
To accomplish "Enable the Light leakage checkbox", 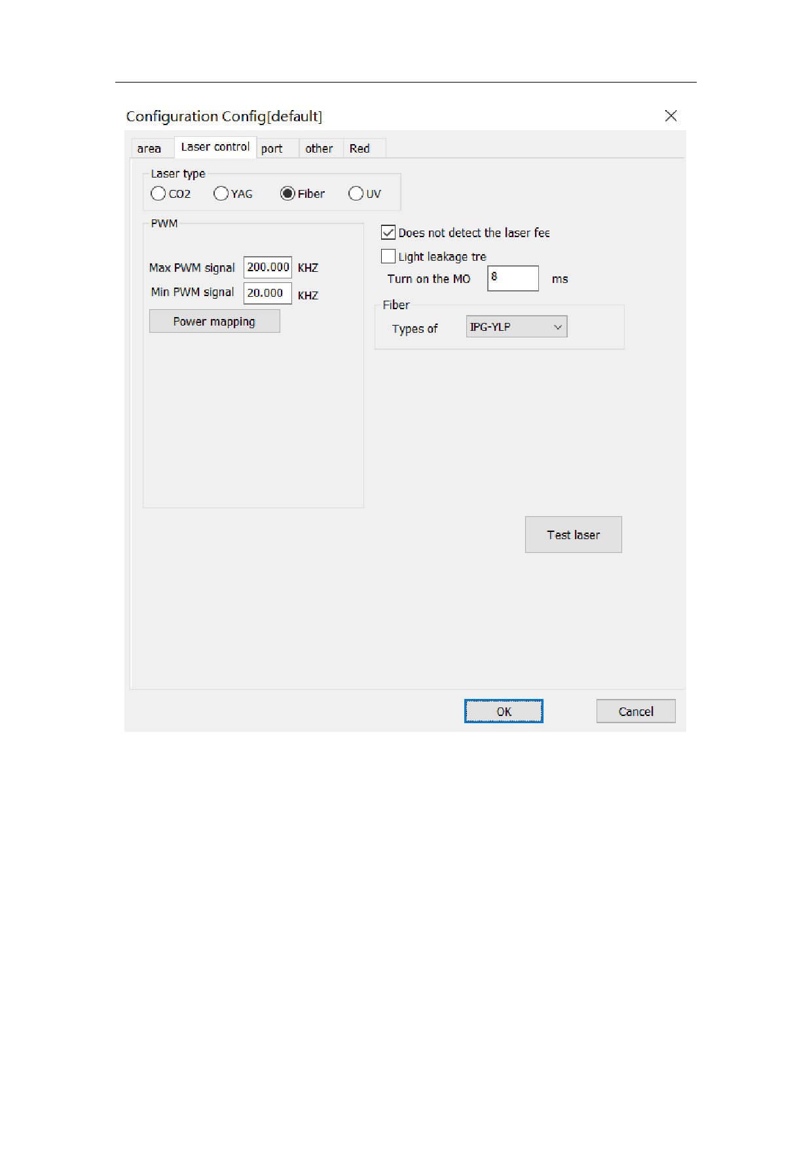I will coord(388,256).
